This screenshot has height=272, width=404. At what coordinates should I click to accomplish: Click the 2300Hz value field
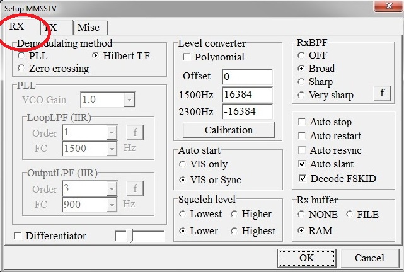coord(247,111)
